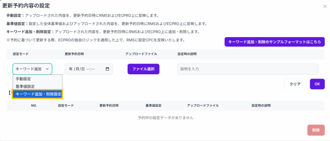Focus the 説明を入力 text field
This screenshot has width=330, height=141.
(x=247, y=69)
